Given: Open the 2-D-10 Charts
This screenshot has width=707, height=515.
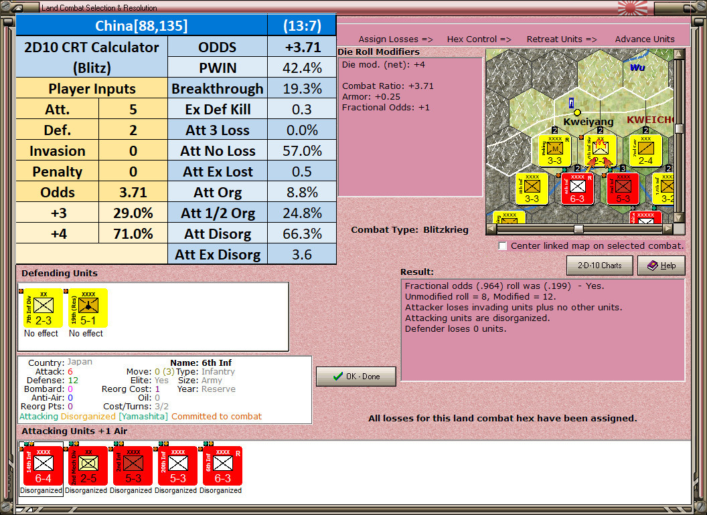Looking at the screenshot, I should click(600, 266).
